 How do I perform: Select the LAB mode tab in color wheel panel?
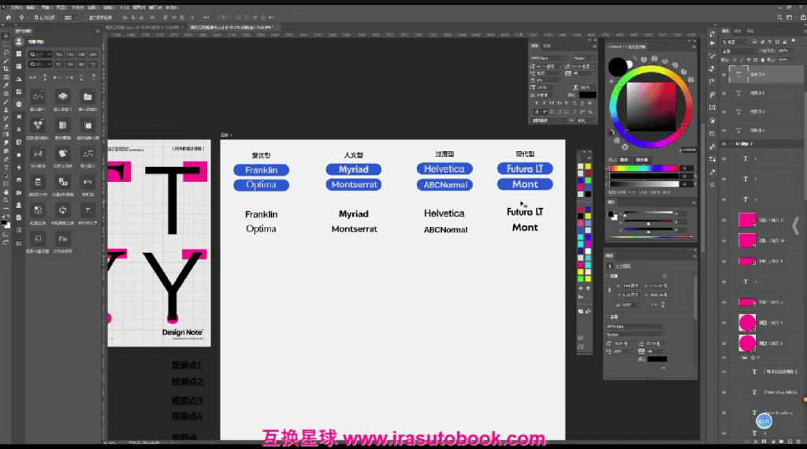click(x=644, y=192)
